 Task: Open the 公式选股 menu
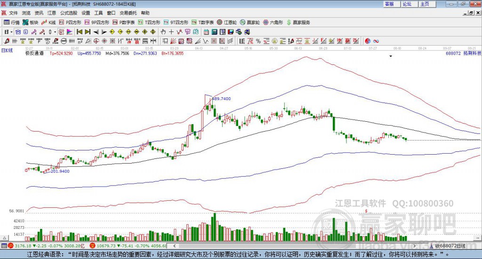point(68,13)
